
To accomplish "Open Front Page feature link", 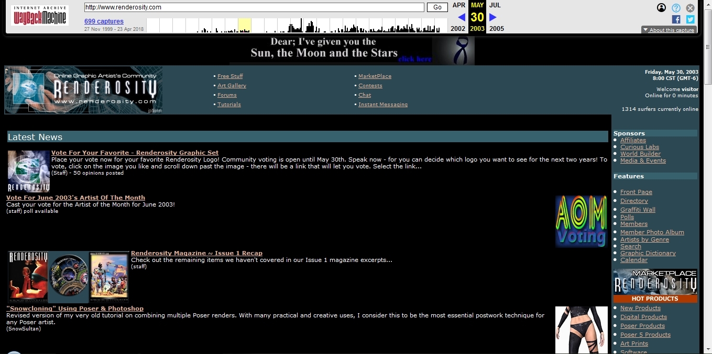I will click(636, 192).
